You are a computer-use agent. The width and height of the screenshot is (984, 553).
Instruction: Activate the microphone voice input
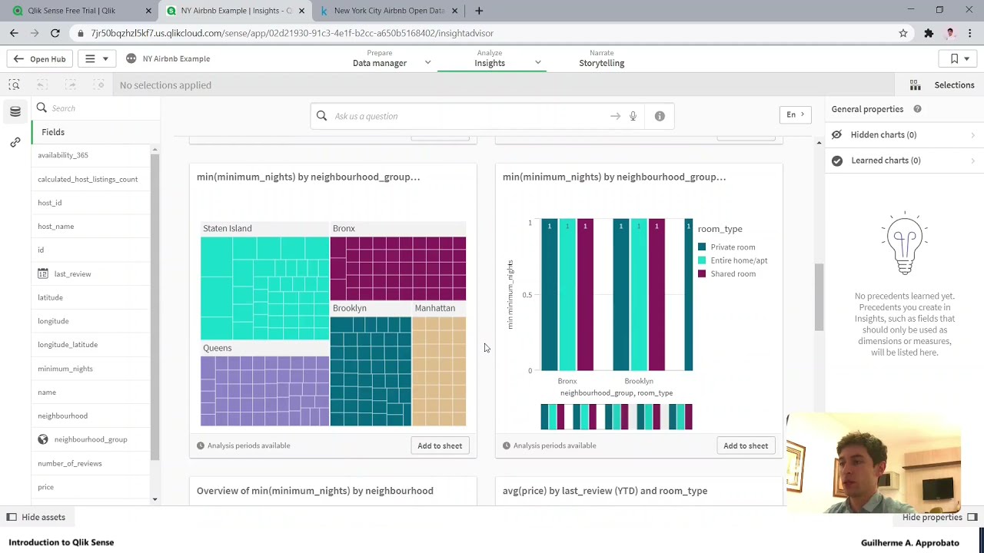coord(633,116)
